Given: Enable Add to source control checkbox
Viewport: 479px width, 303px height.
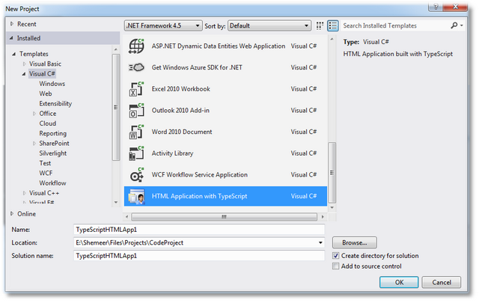Looking at the screenshot, I should pyautogui.click(x=336, y=266).
